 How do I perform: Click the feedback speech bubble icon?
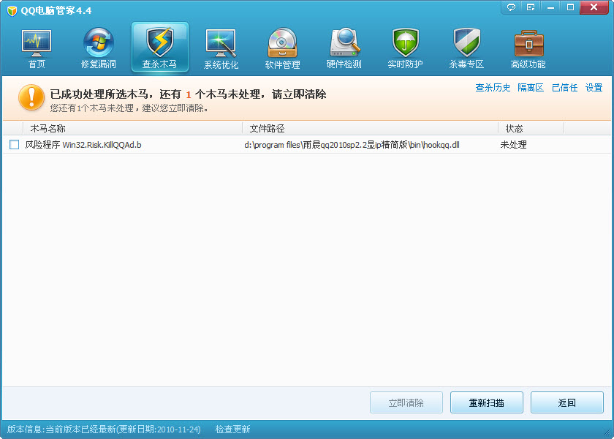coord(511,7)
